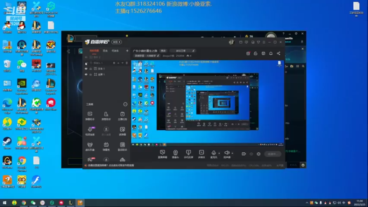Move selected source layer down
Screen dimensions: 368x207
point(122,63)
